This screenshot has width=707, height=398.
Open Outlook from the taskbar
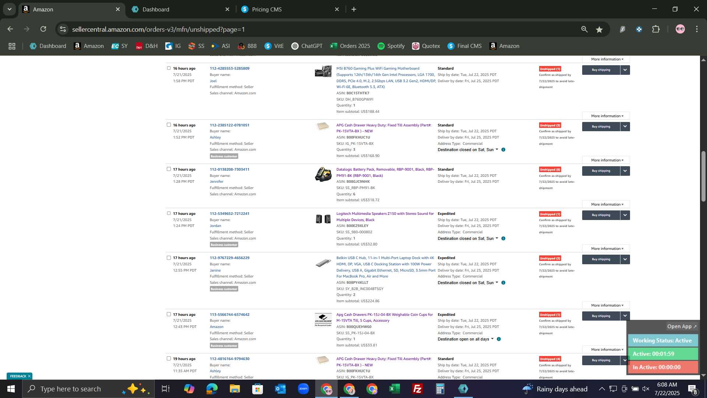point(280,389)
